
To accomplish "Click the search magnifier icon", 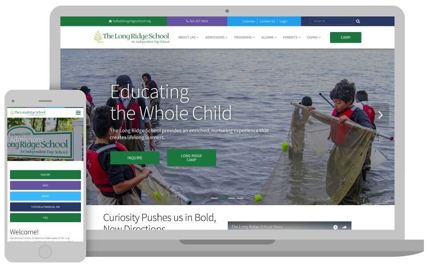I will point(358,21).
